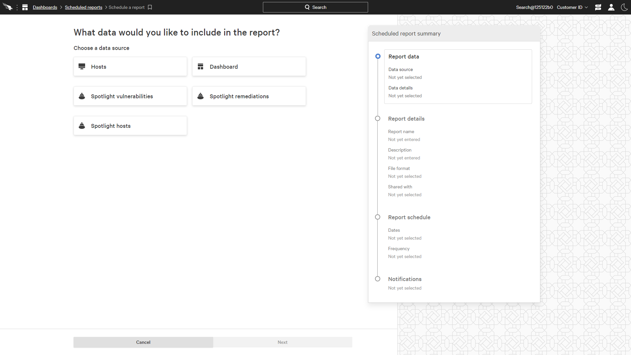Select the Dashboard data source icon
Image resolution: width=631 pixels, height=355 pixels.
tap(200, 66)
